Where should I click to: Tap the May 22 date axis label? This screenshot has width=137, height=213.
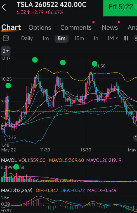(x=8, y=150)
